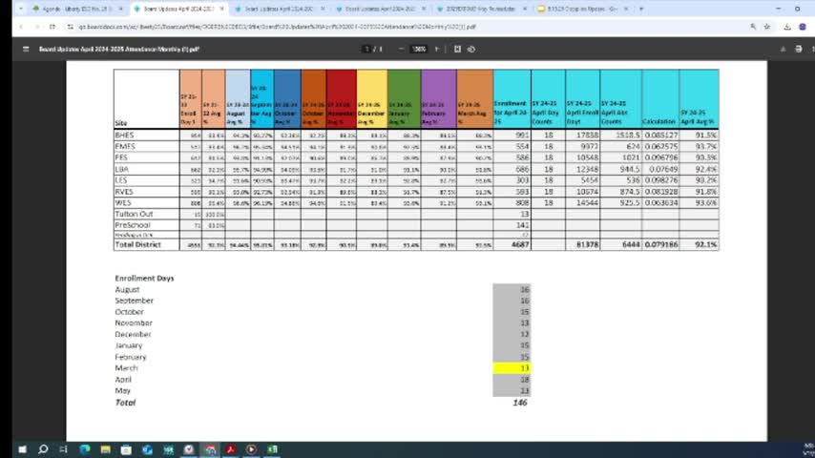Bookmark this page with star icon
The width and height of the screenshot is (815, 458).
click(769, 27)
